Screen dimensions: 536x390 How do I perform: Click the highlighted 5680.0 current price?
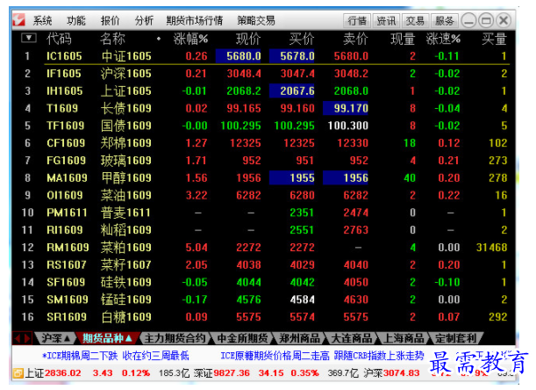point(239,56)
